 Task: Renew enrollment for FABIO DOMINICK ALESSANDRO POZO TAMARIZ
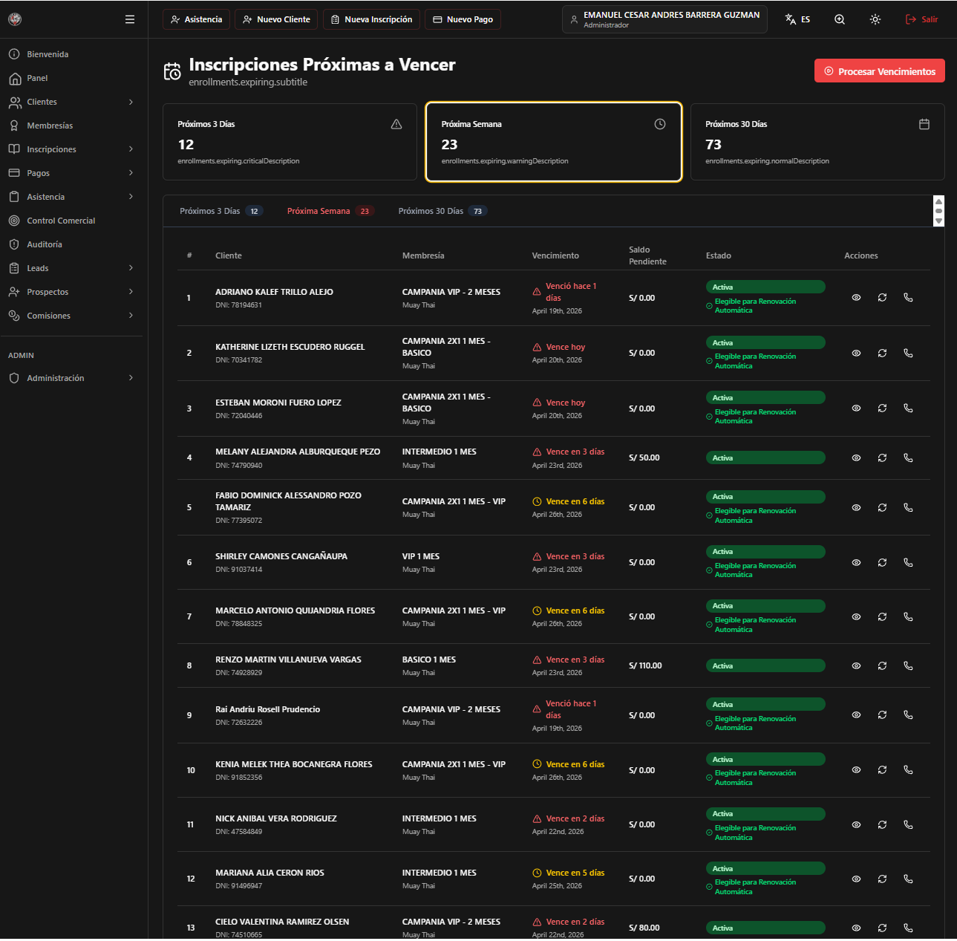882,507
